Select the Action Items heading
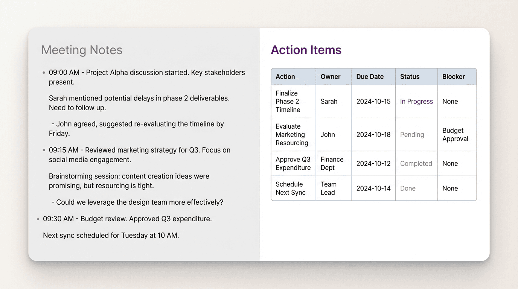This screenshot has width=518, height=289. point(306,50)
